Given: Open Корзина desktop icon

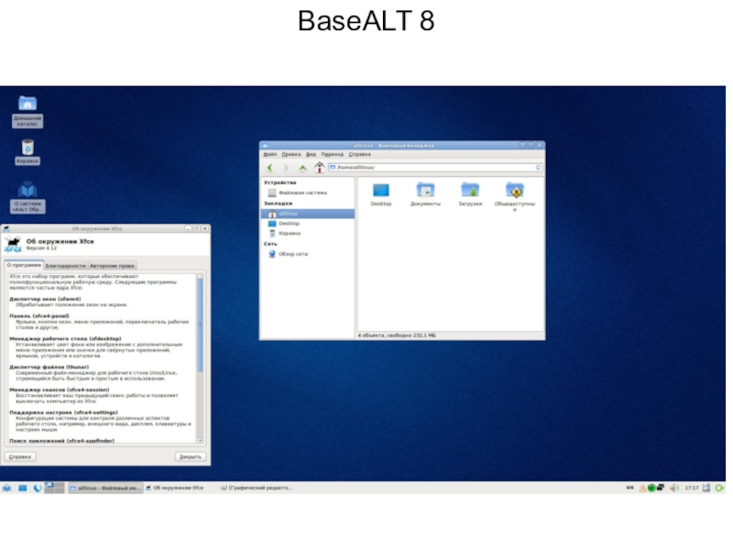Looking at the screenshot, I should (27, 152).
